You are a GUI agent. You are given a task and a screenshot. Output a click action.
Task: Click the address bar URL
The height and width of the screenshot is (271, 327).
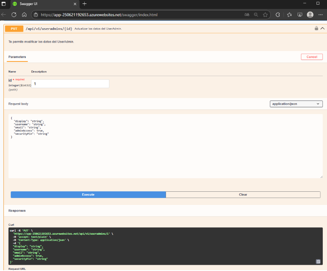pos(99,15)
